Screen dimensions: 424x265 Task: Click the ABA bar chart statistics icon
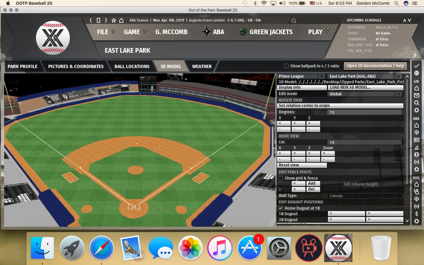click(x=416, y=147)
